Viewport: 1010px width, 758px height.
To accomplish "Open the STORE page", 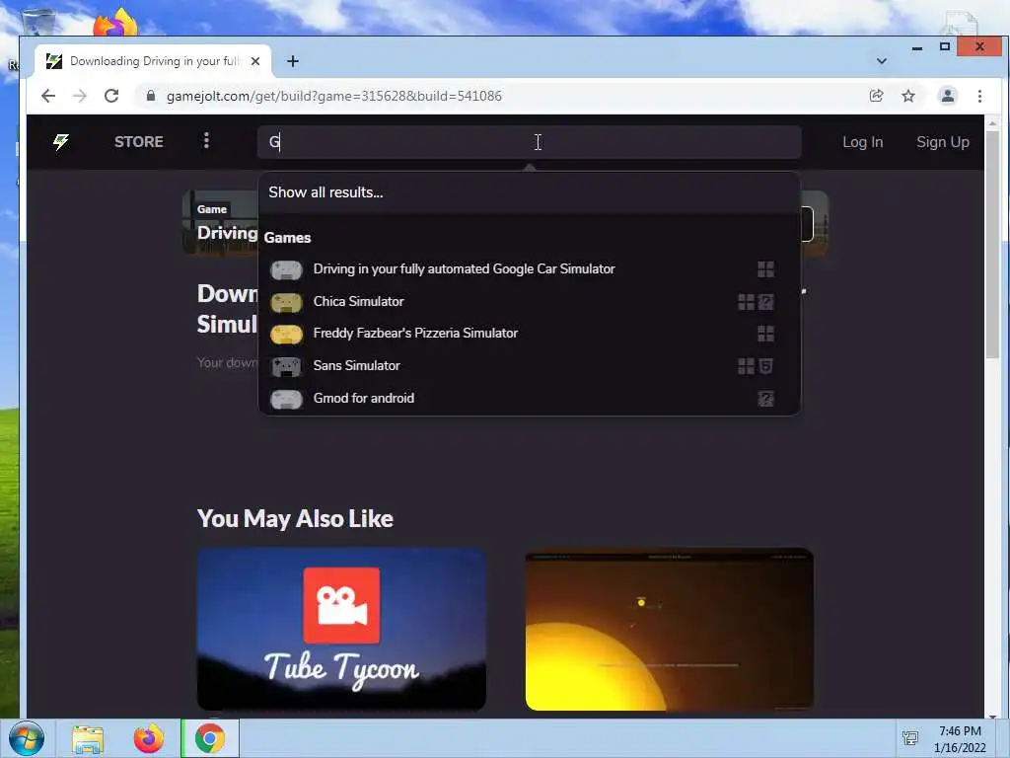I will [x=138, y=142].
